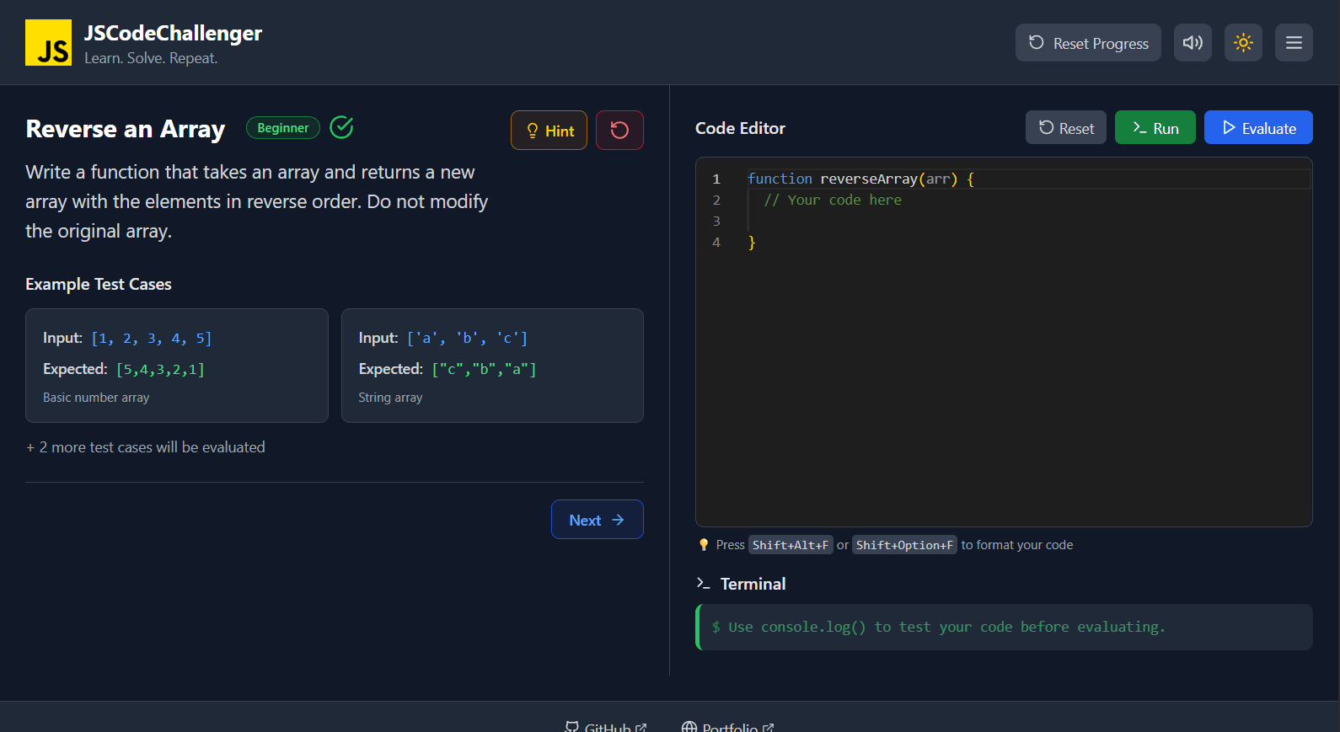Click the JS logo icon
The width and height of the screenshot is (1340, 732).
(x=48, y=42)
